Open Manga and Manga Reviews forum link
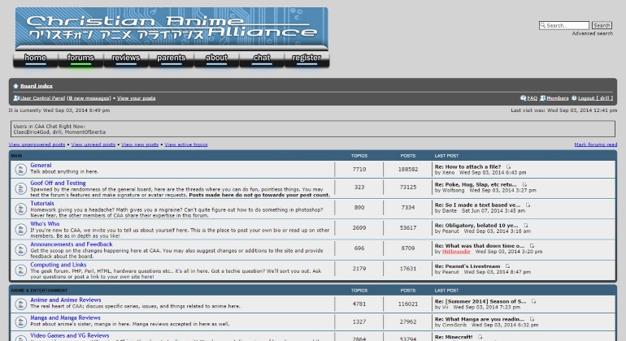The image size is (626, 341). coord(65,318)
